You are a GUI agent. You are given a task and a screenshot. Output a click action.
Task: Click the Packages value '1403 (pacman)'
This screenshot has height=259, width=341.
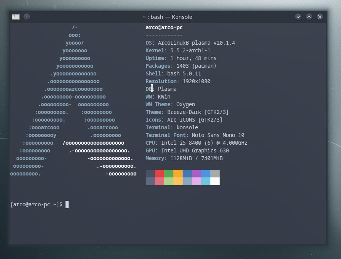point(197,66)
